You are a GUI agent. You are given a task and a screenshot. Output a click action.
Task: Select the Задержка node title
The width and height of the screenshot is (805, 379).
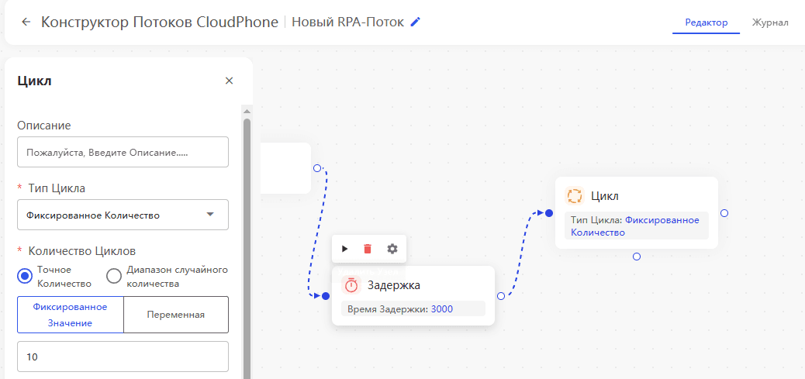coord(394,285)
